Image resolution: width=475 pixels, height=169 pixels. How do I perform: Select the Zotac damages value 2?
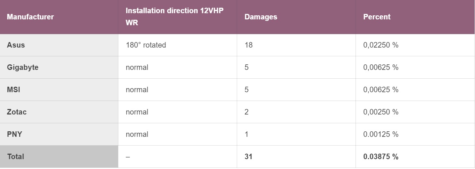click(x=247, y=112)
